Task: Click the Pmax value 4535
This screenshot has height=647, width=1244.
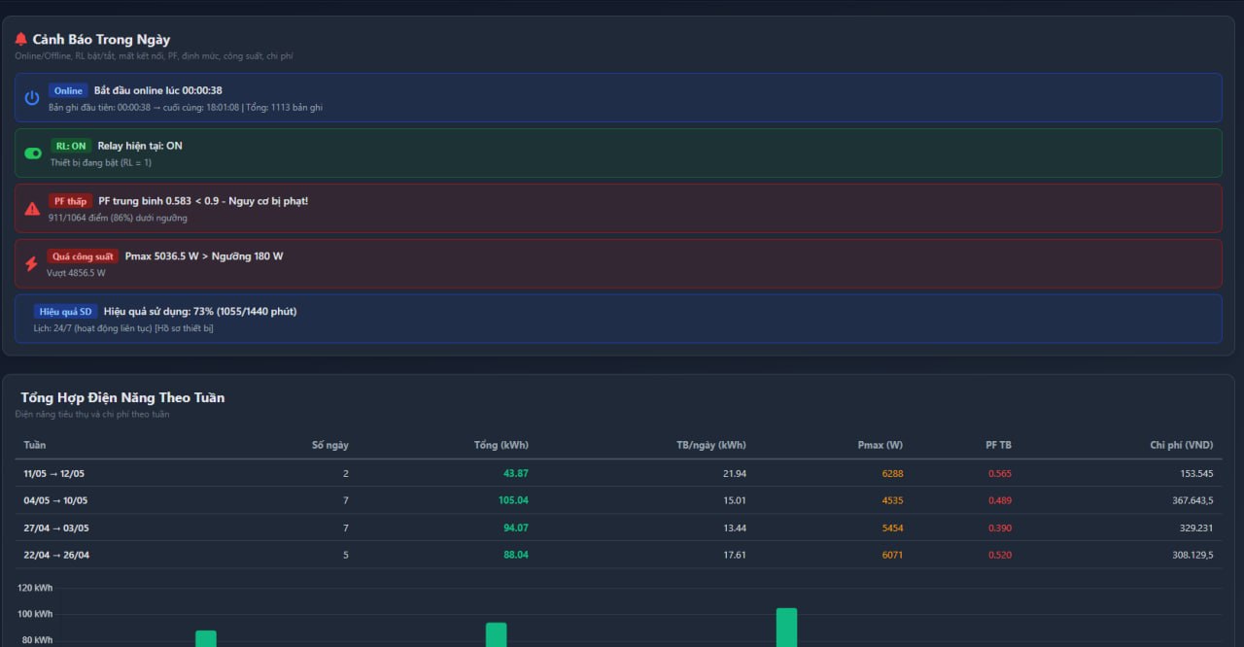Action: pyautogui.click(x=892, y=500)
